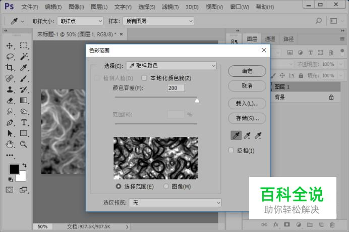Image resolution: width=349 pixels, height=232 pixels.
Task: Reset default foreground and background colors
Action: tap(10, 179)
